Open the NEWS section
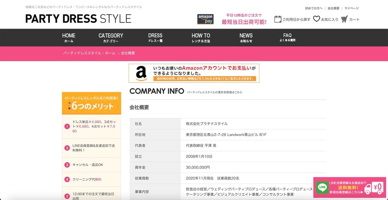 click(x=246, y=38)
